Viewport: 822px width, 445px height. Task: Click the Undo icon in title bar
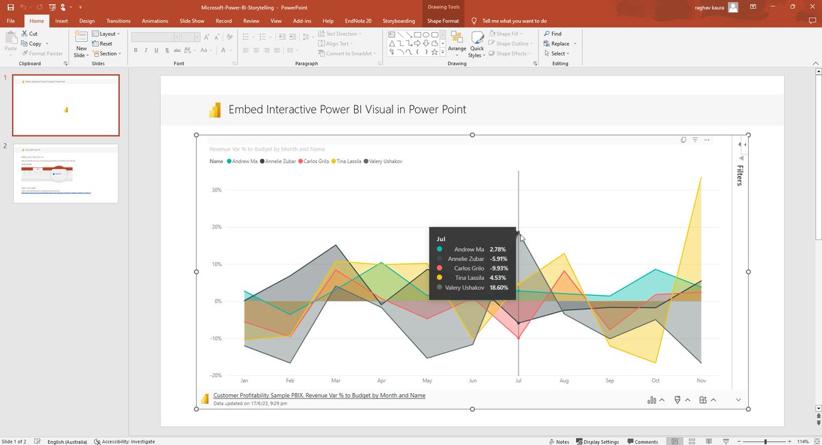click(23, 7)
